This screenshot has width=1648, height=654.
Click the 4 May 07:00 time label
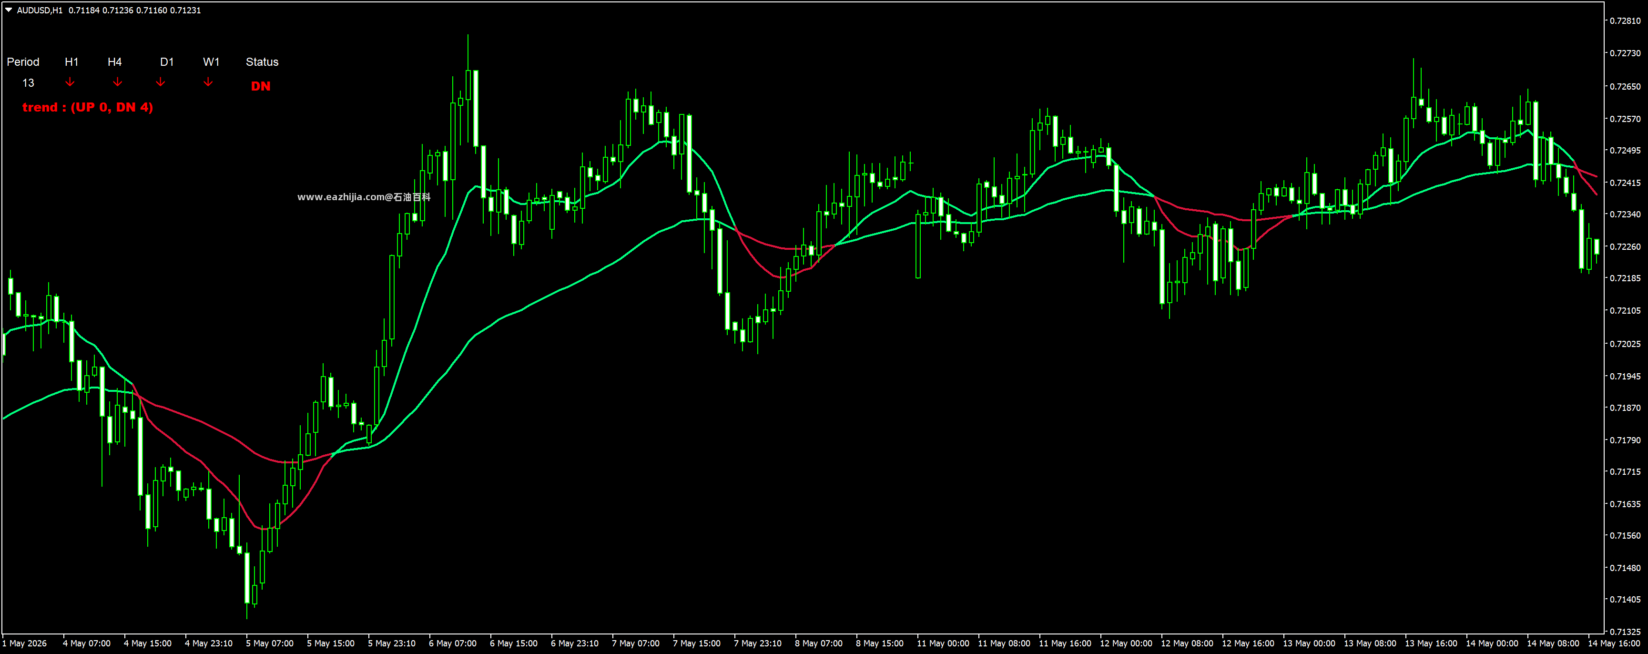pyautogui.click(x=86, y=644)
